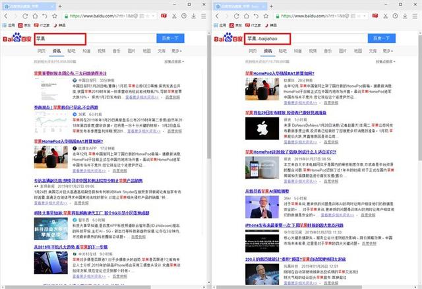Open a new tab in the left window
Viewport: 422px width, 289px height.
[x=60, y=6]
